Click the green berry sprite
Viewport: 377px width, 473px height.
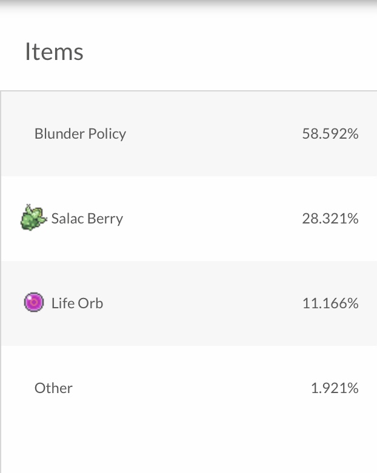click(33, 218)
